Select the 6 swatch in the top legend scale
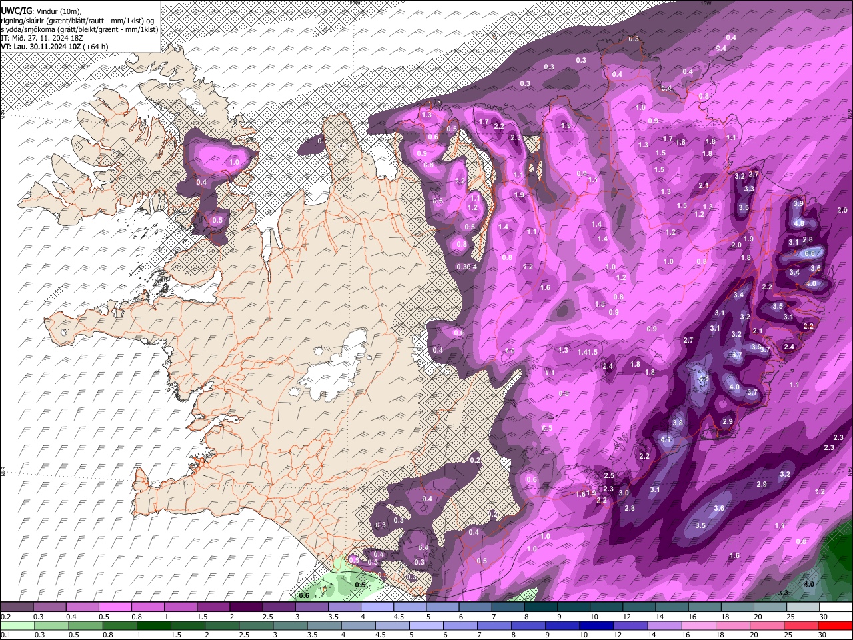853x640 pixels. [x=474, y=607]
